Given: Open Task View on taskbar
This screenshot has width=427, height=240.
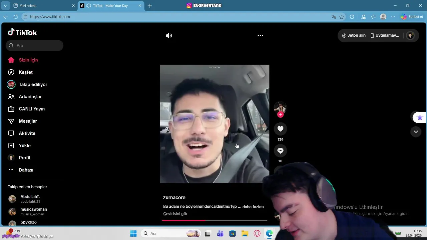Looking at the screenshot, I should [207, 233].
